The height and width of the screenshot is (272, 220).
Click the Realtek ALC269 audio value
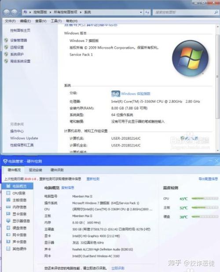103,249
